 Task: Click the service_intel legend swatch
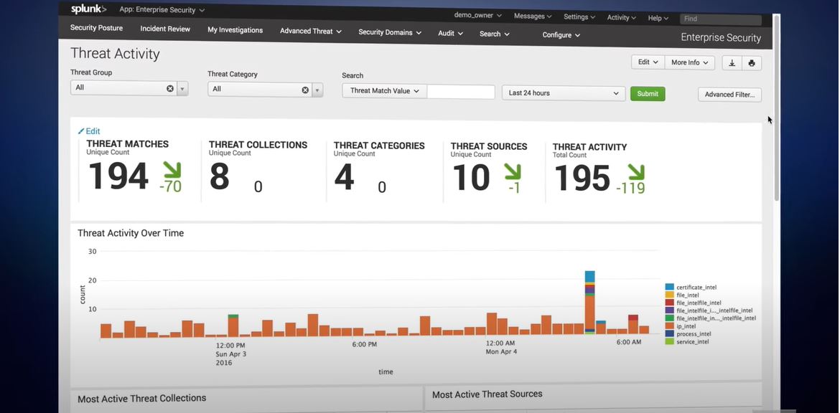tap(669, 341)
